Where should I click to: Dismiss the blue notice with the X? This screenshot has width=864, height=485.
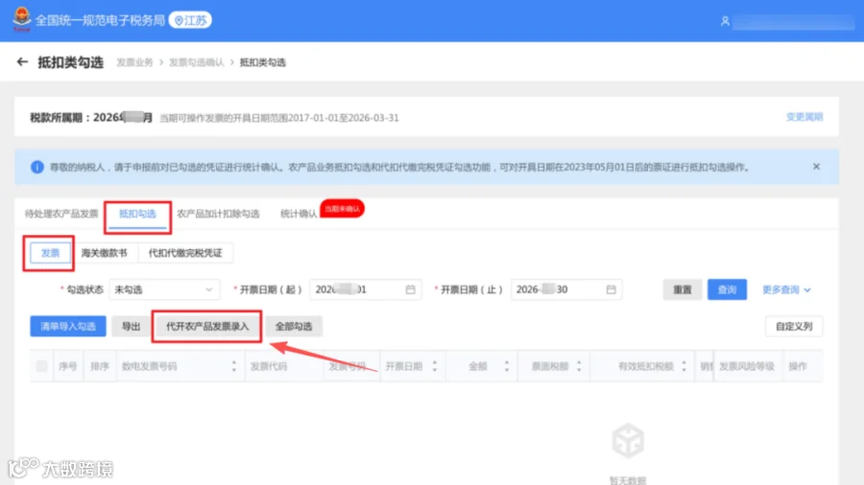(x=816, y=167)
